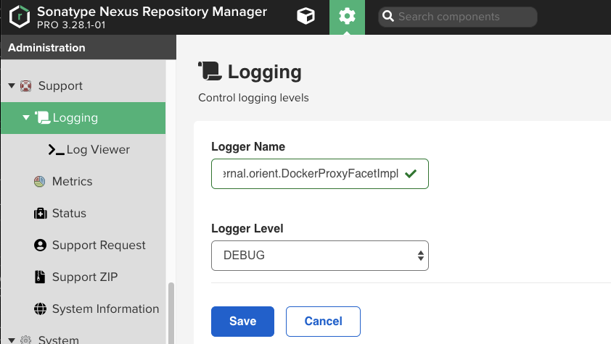Click the Support ZIP file icon
611x344 pixels.
click(x=40, y=277)
